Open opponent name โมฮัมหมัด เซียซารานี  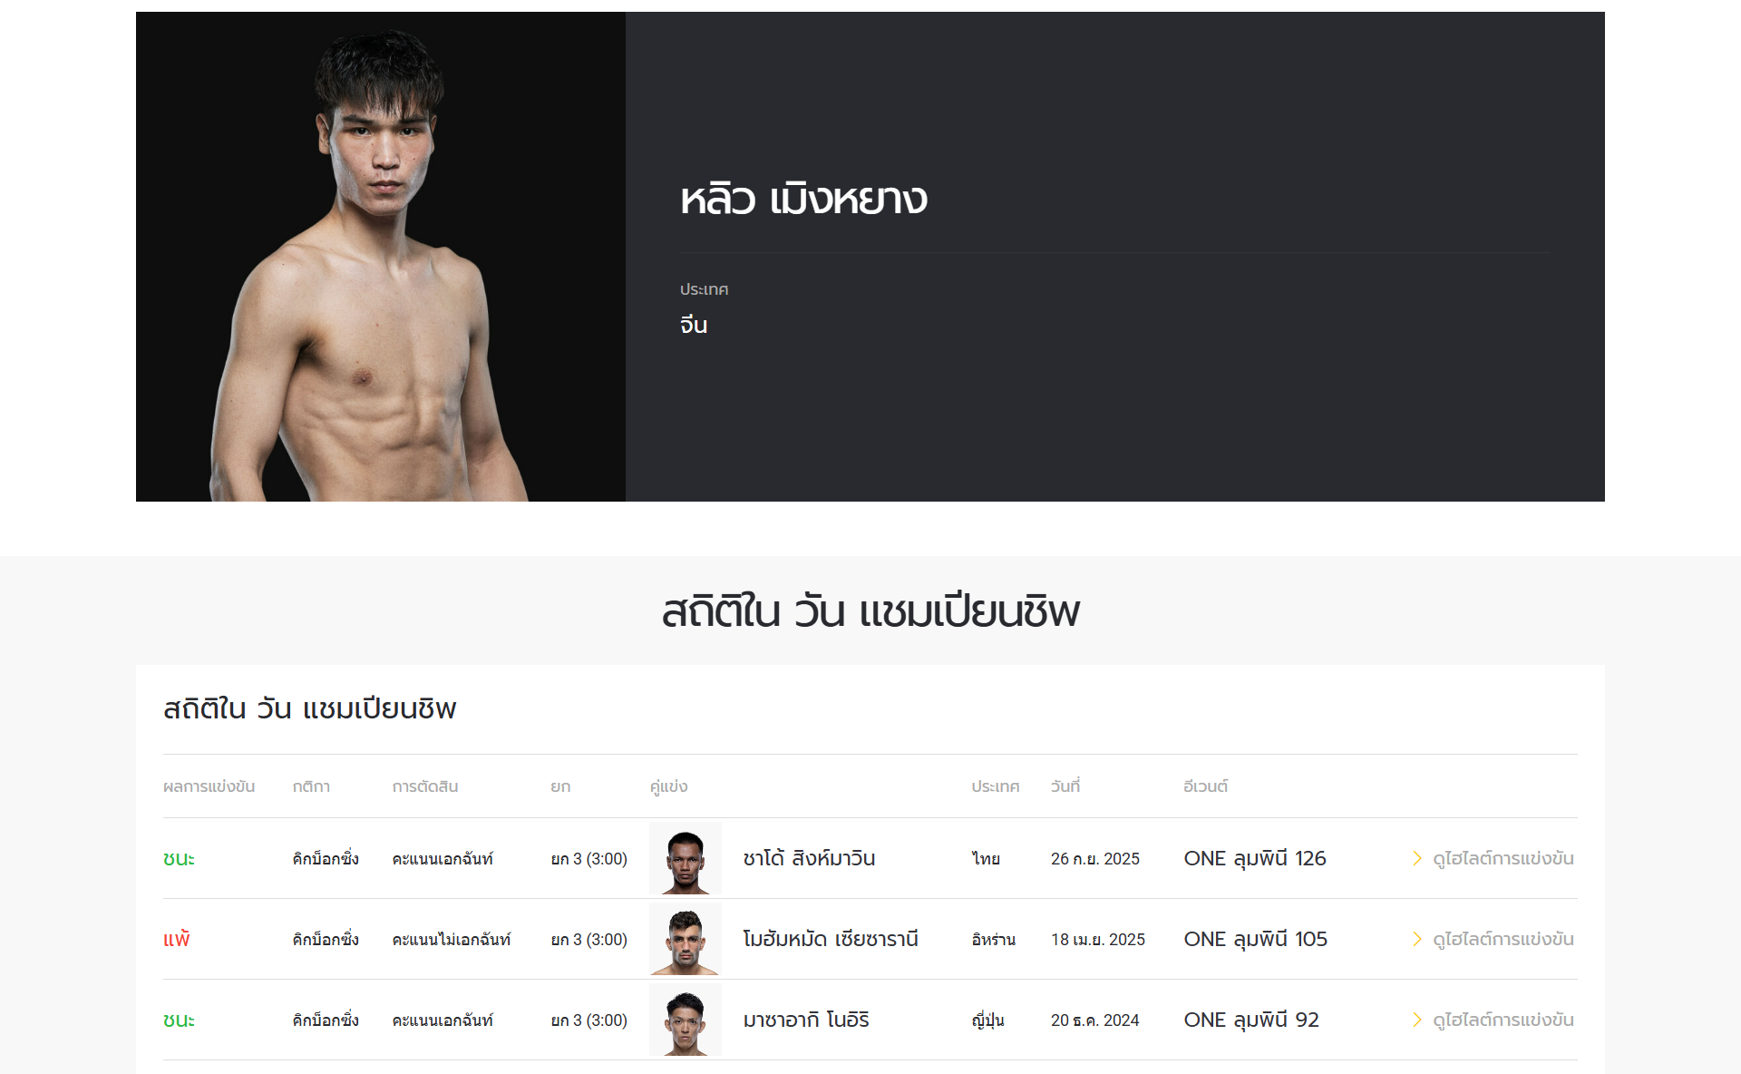(x=831, y=939)
